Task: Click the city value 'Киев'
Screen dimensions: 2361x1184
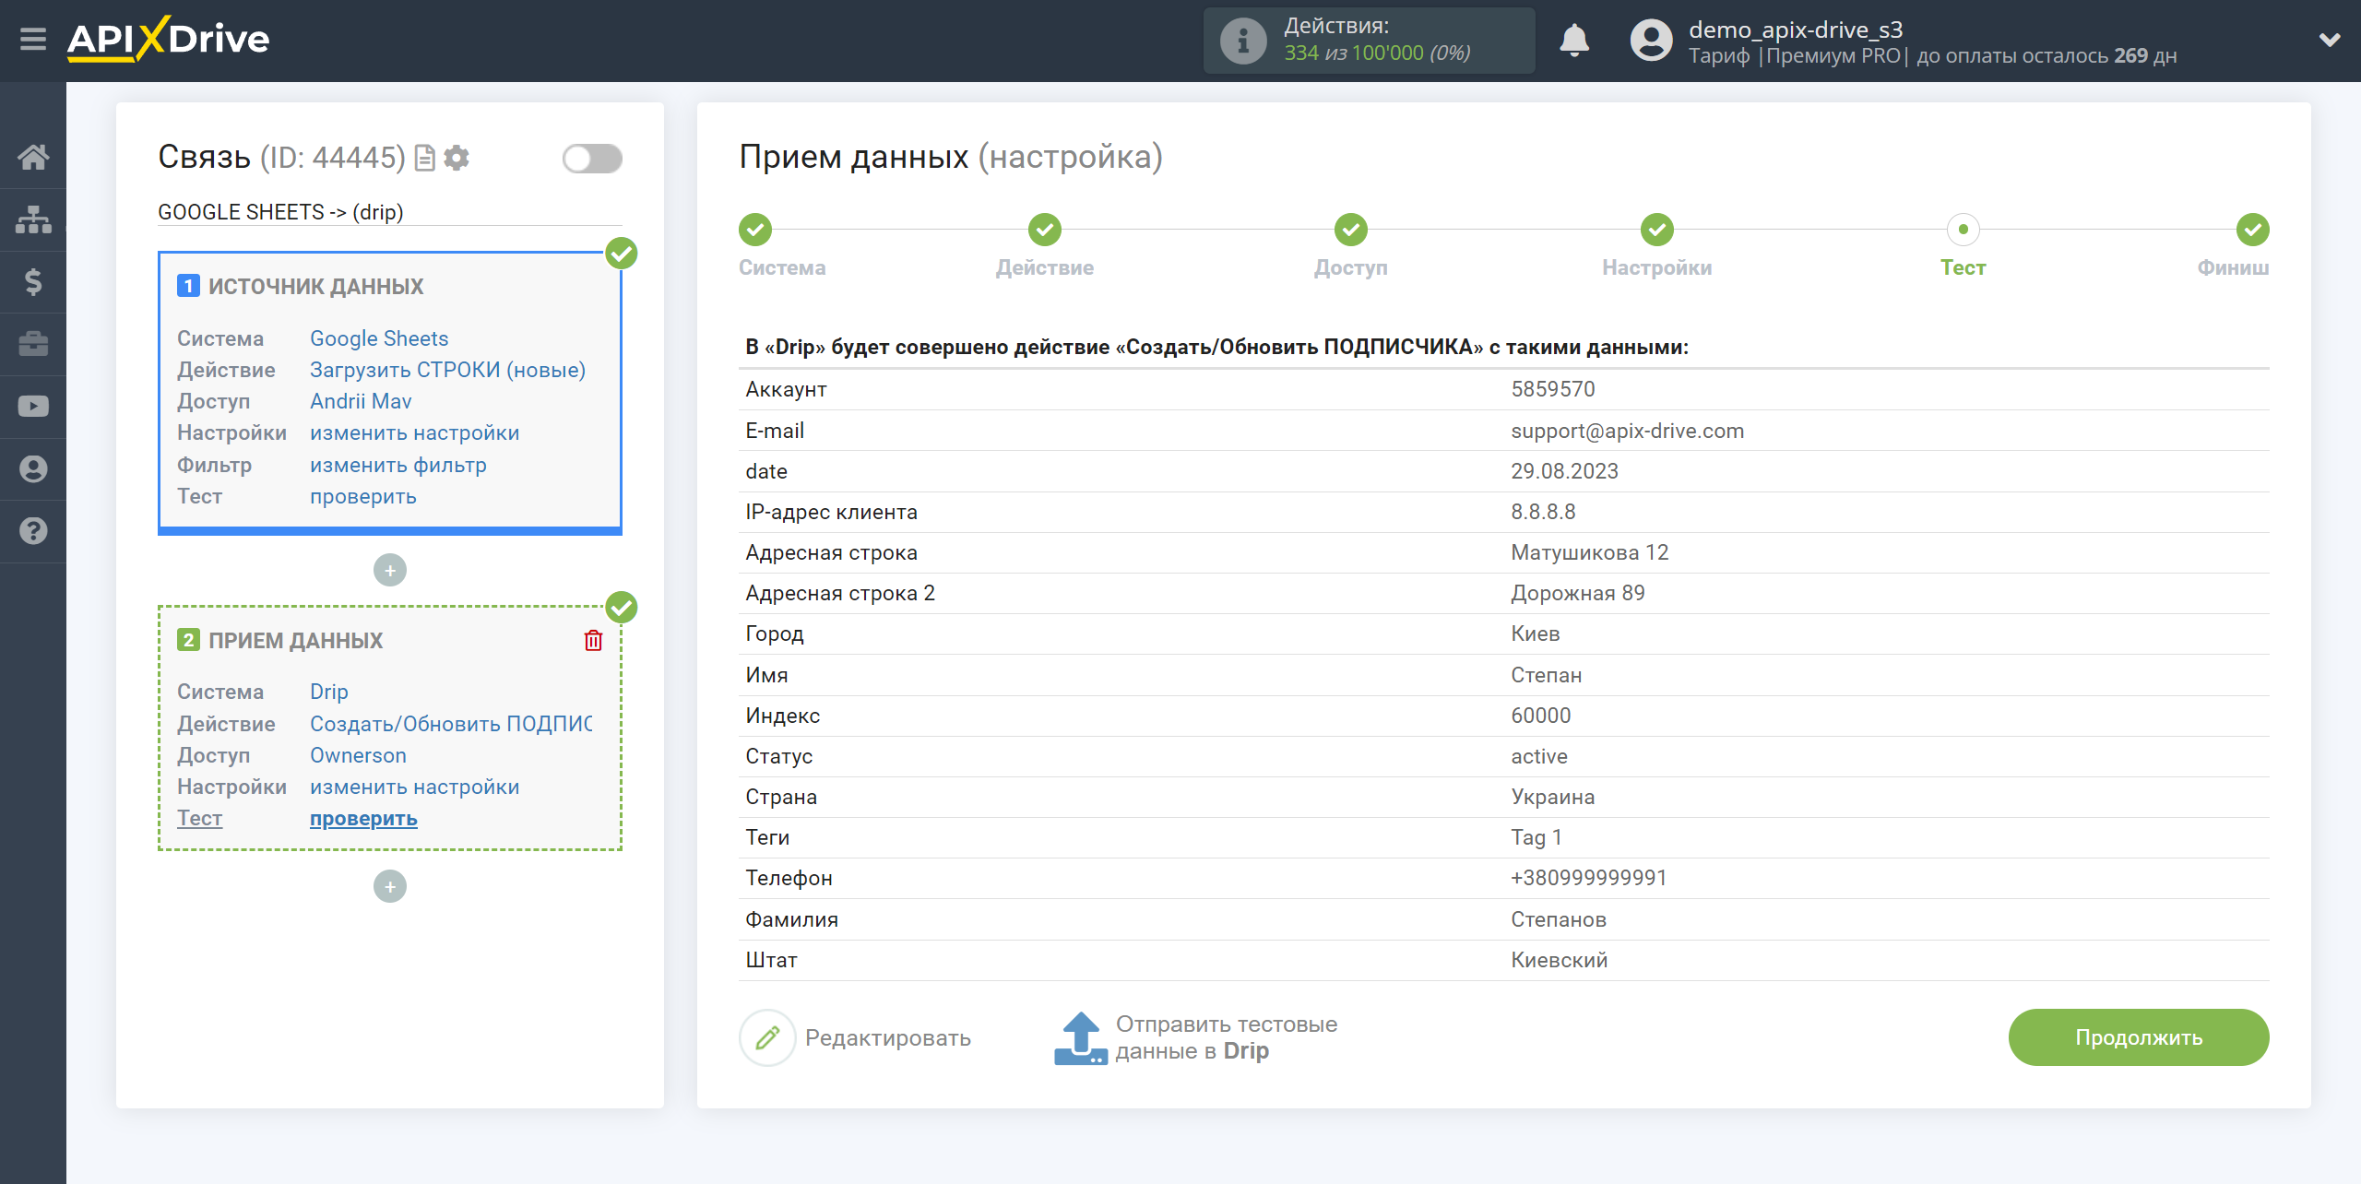Action: click(1535, 633)
